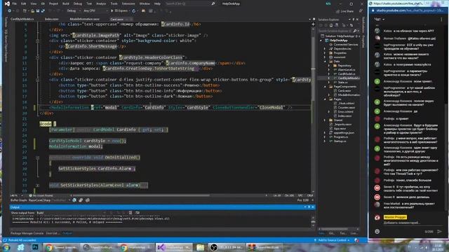This screenshot has height=252, width=449.
Task: Open the Build menu
Action: point(65,3)
